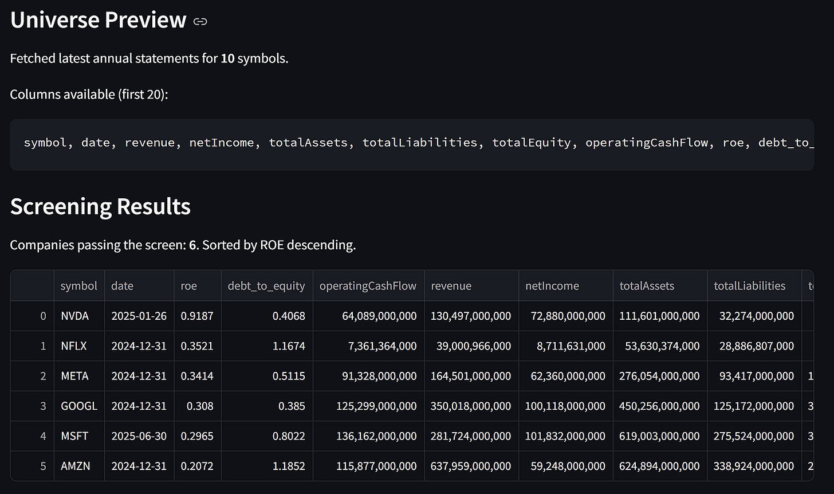Click total assets value 624,894,000,000
Image resolution: width=834 pixels, height=494 pixels.
660,466
